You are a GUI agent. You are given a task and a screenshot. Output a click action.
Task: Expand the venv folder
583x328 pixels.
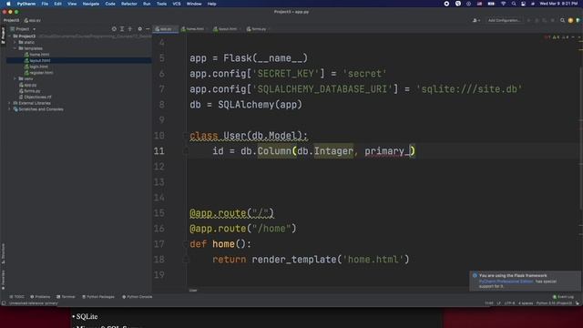click(15, 79)
